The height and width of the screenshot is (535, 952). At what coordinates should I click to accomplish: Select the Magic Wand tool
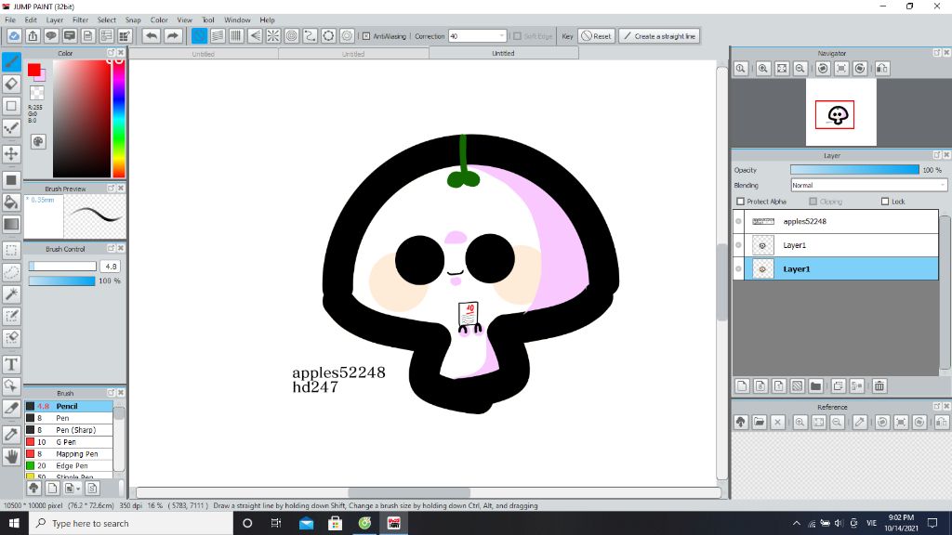pyautogui.click(x=11, y=294)
